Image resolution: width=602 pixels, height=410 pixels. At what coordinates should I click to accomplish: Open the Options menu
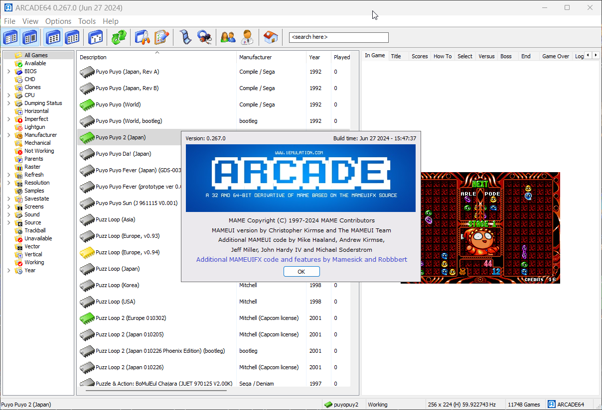[58, 21]
